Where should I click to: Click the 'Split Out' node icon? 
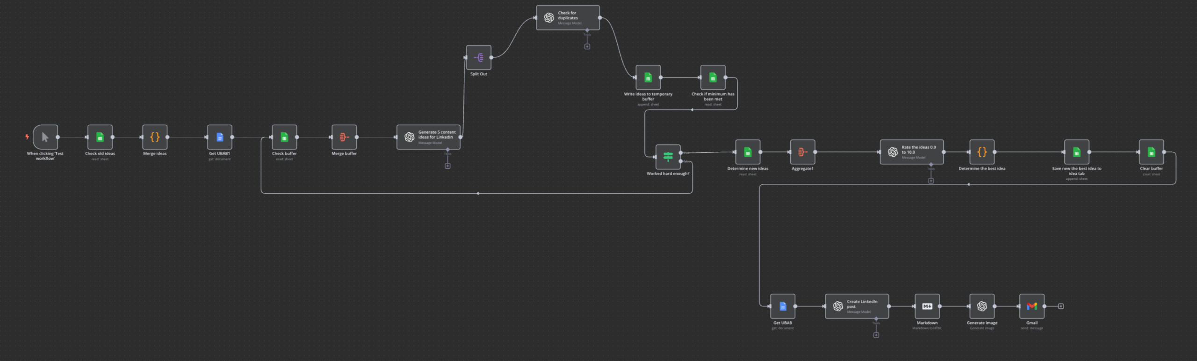click(x=478, y=57)
